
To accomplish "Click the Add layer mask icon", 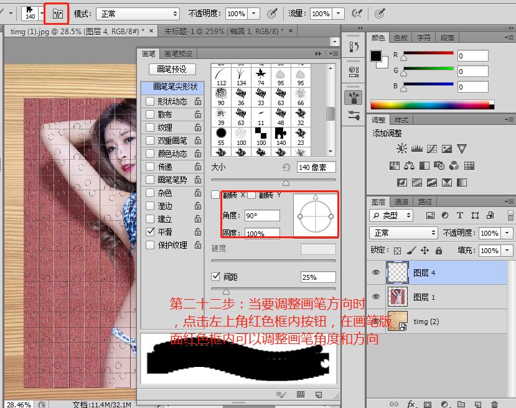I will (x=428, y=404).
